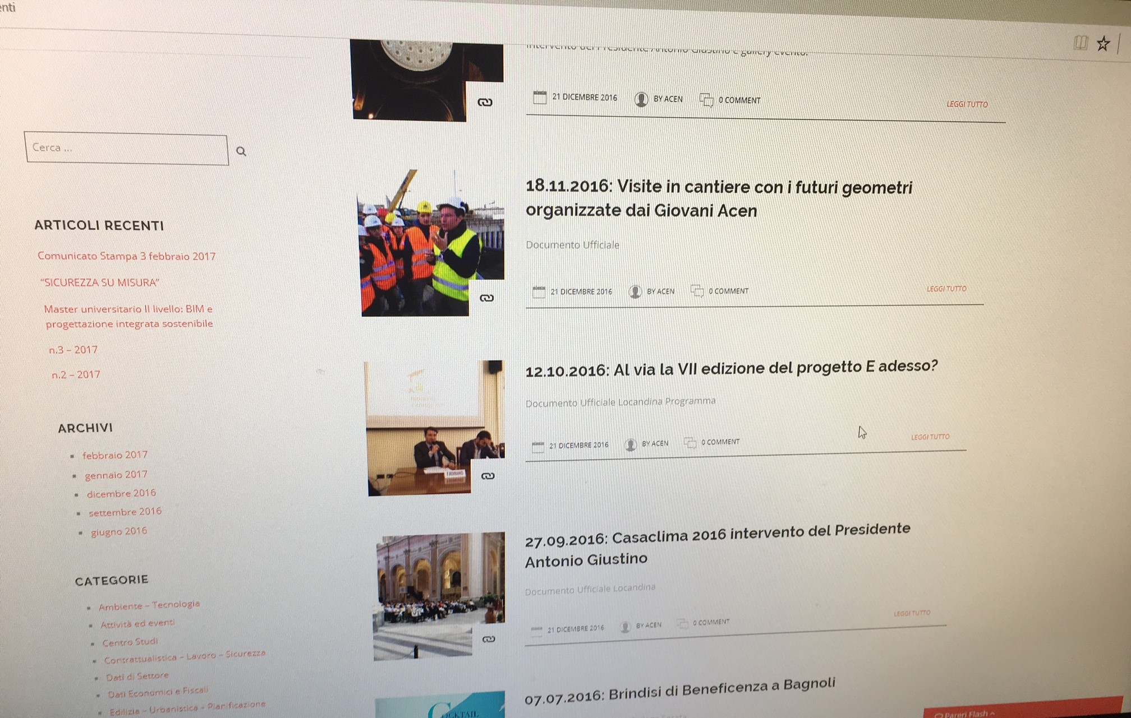Open Comunicato Stampa 3 febbraio 2017 article
Screen dimensions: 1131x718
point(126,256)
